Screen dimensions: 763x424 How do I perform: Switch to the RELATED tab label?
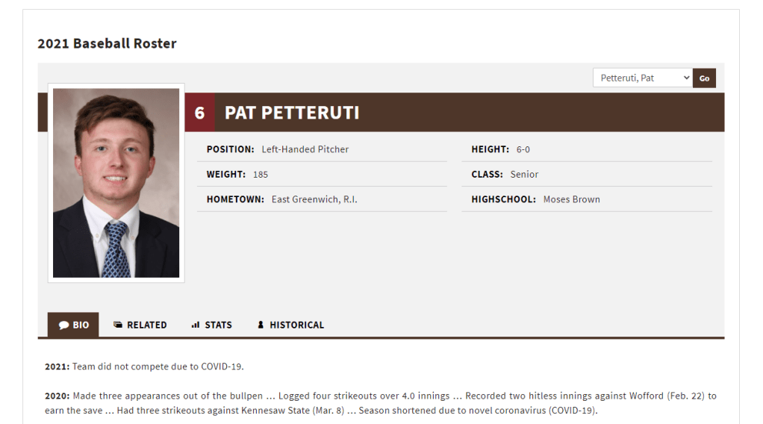pyautogui.click(x=146, y=325)
